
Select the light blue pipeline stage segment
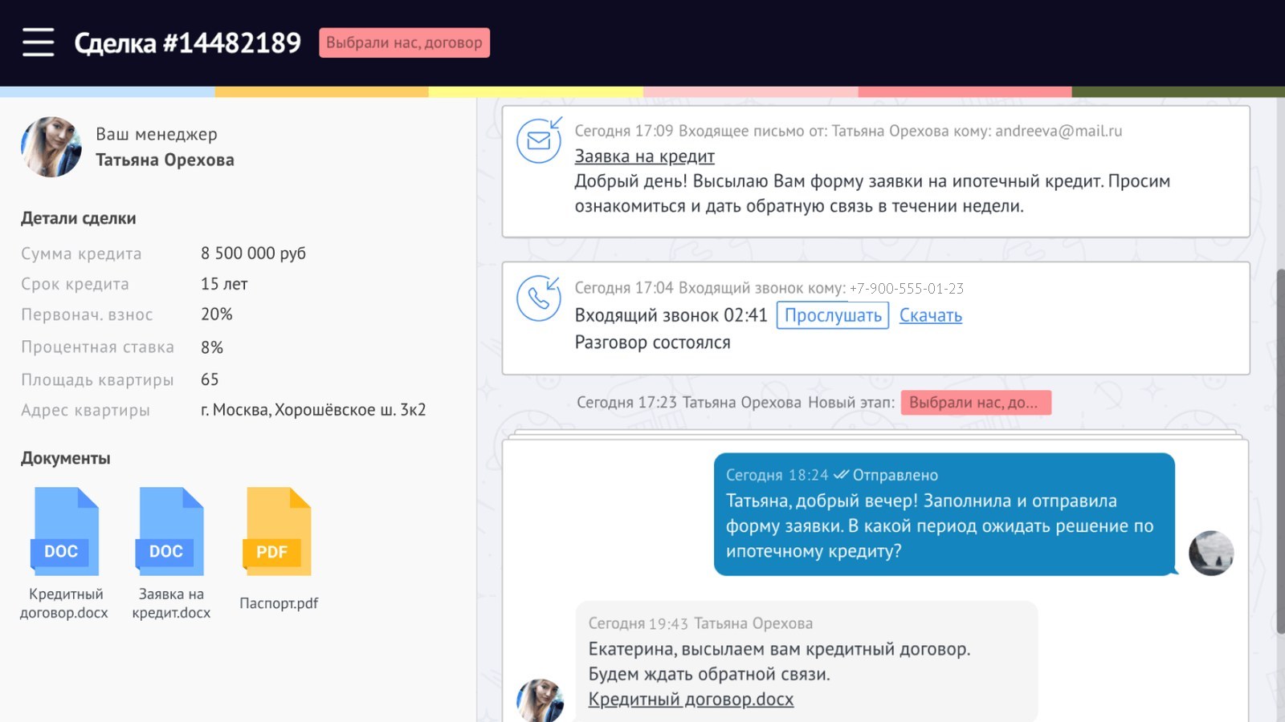107,92
